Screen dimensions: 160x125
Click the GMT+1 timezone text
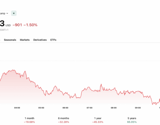[4, 30]
